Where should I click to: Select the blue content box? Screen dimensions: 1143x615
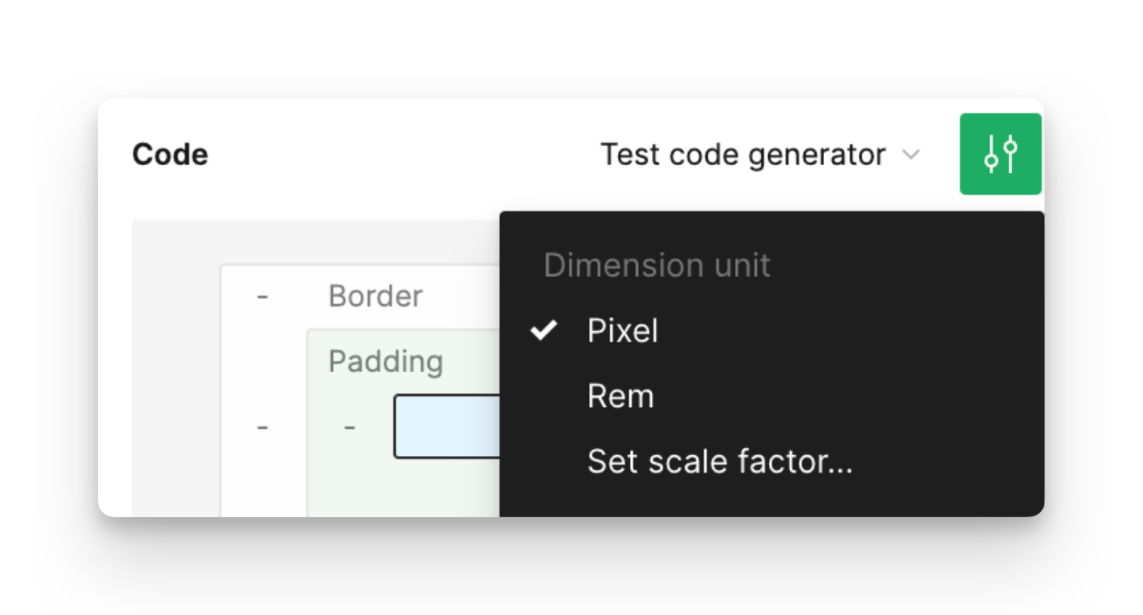tap(447, 426)
